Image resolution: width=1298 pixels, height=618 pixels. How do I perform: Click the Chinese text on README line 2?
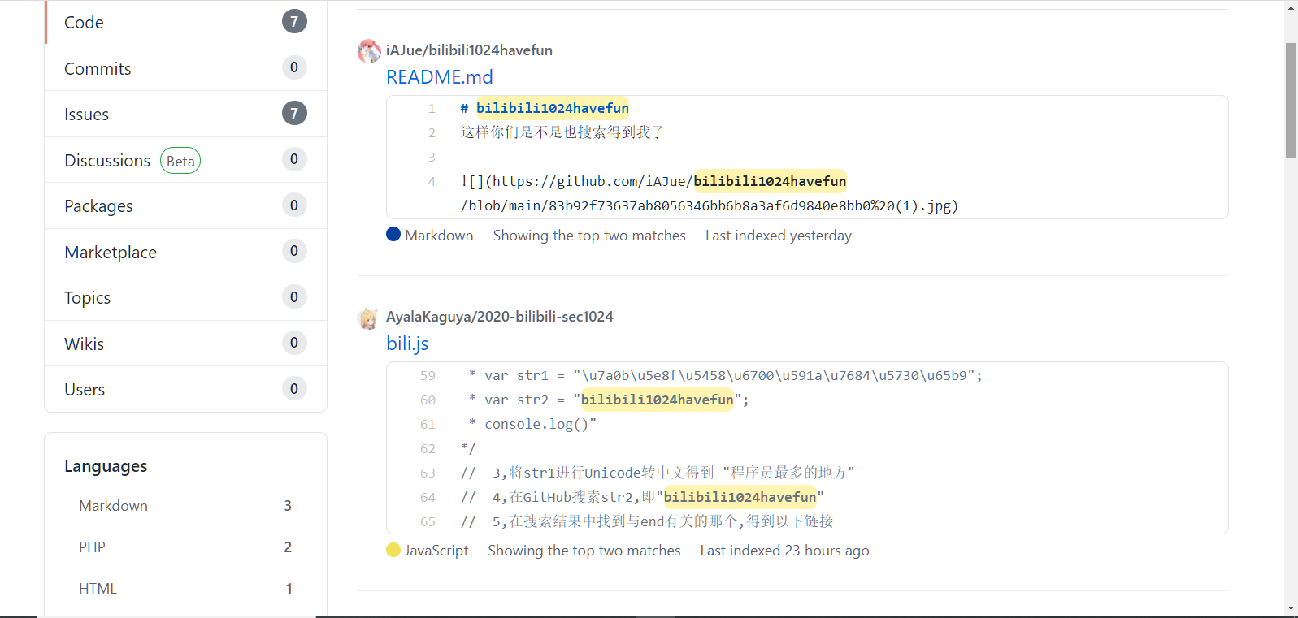coord(562,132)
